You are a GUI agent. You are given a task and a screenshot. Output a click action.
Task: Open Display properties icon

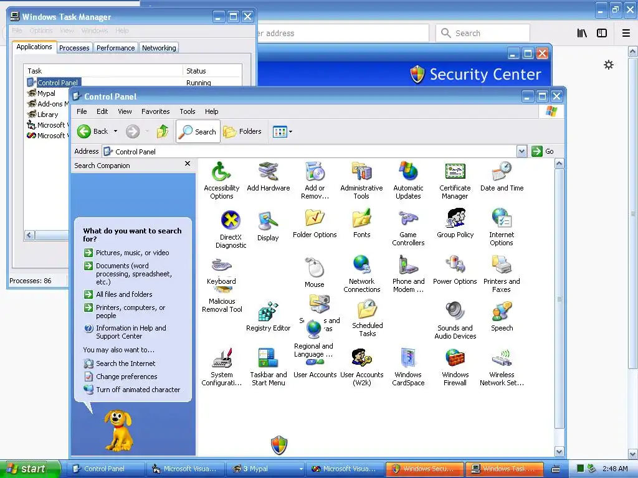pyautogui.click(x=268, y=226)
